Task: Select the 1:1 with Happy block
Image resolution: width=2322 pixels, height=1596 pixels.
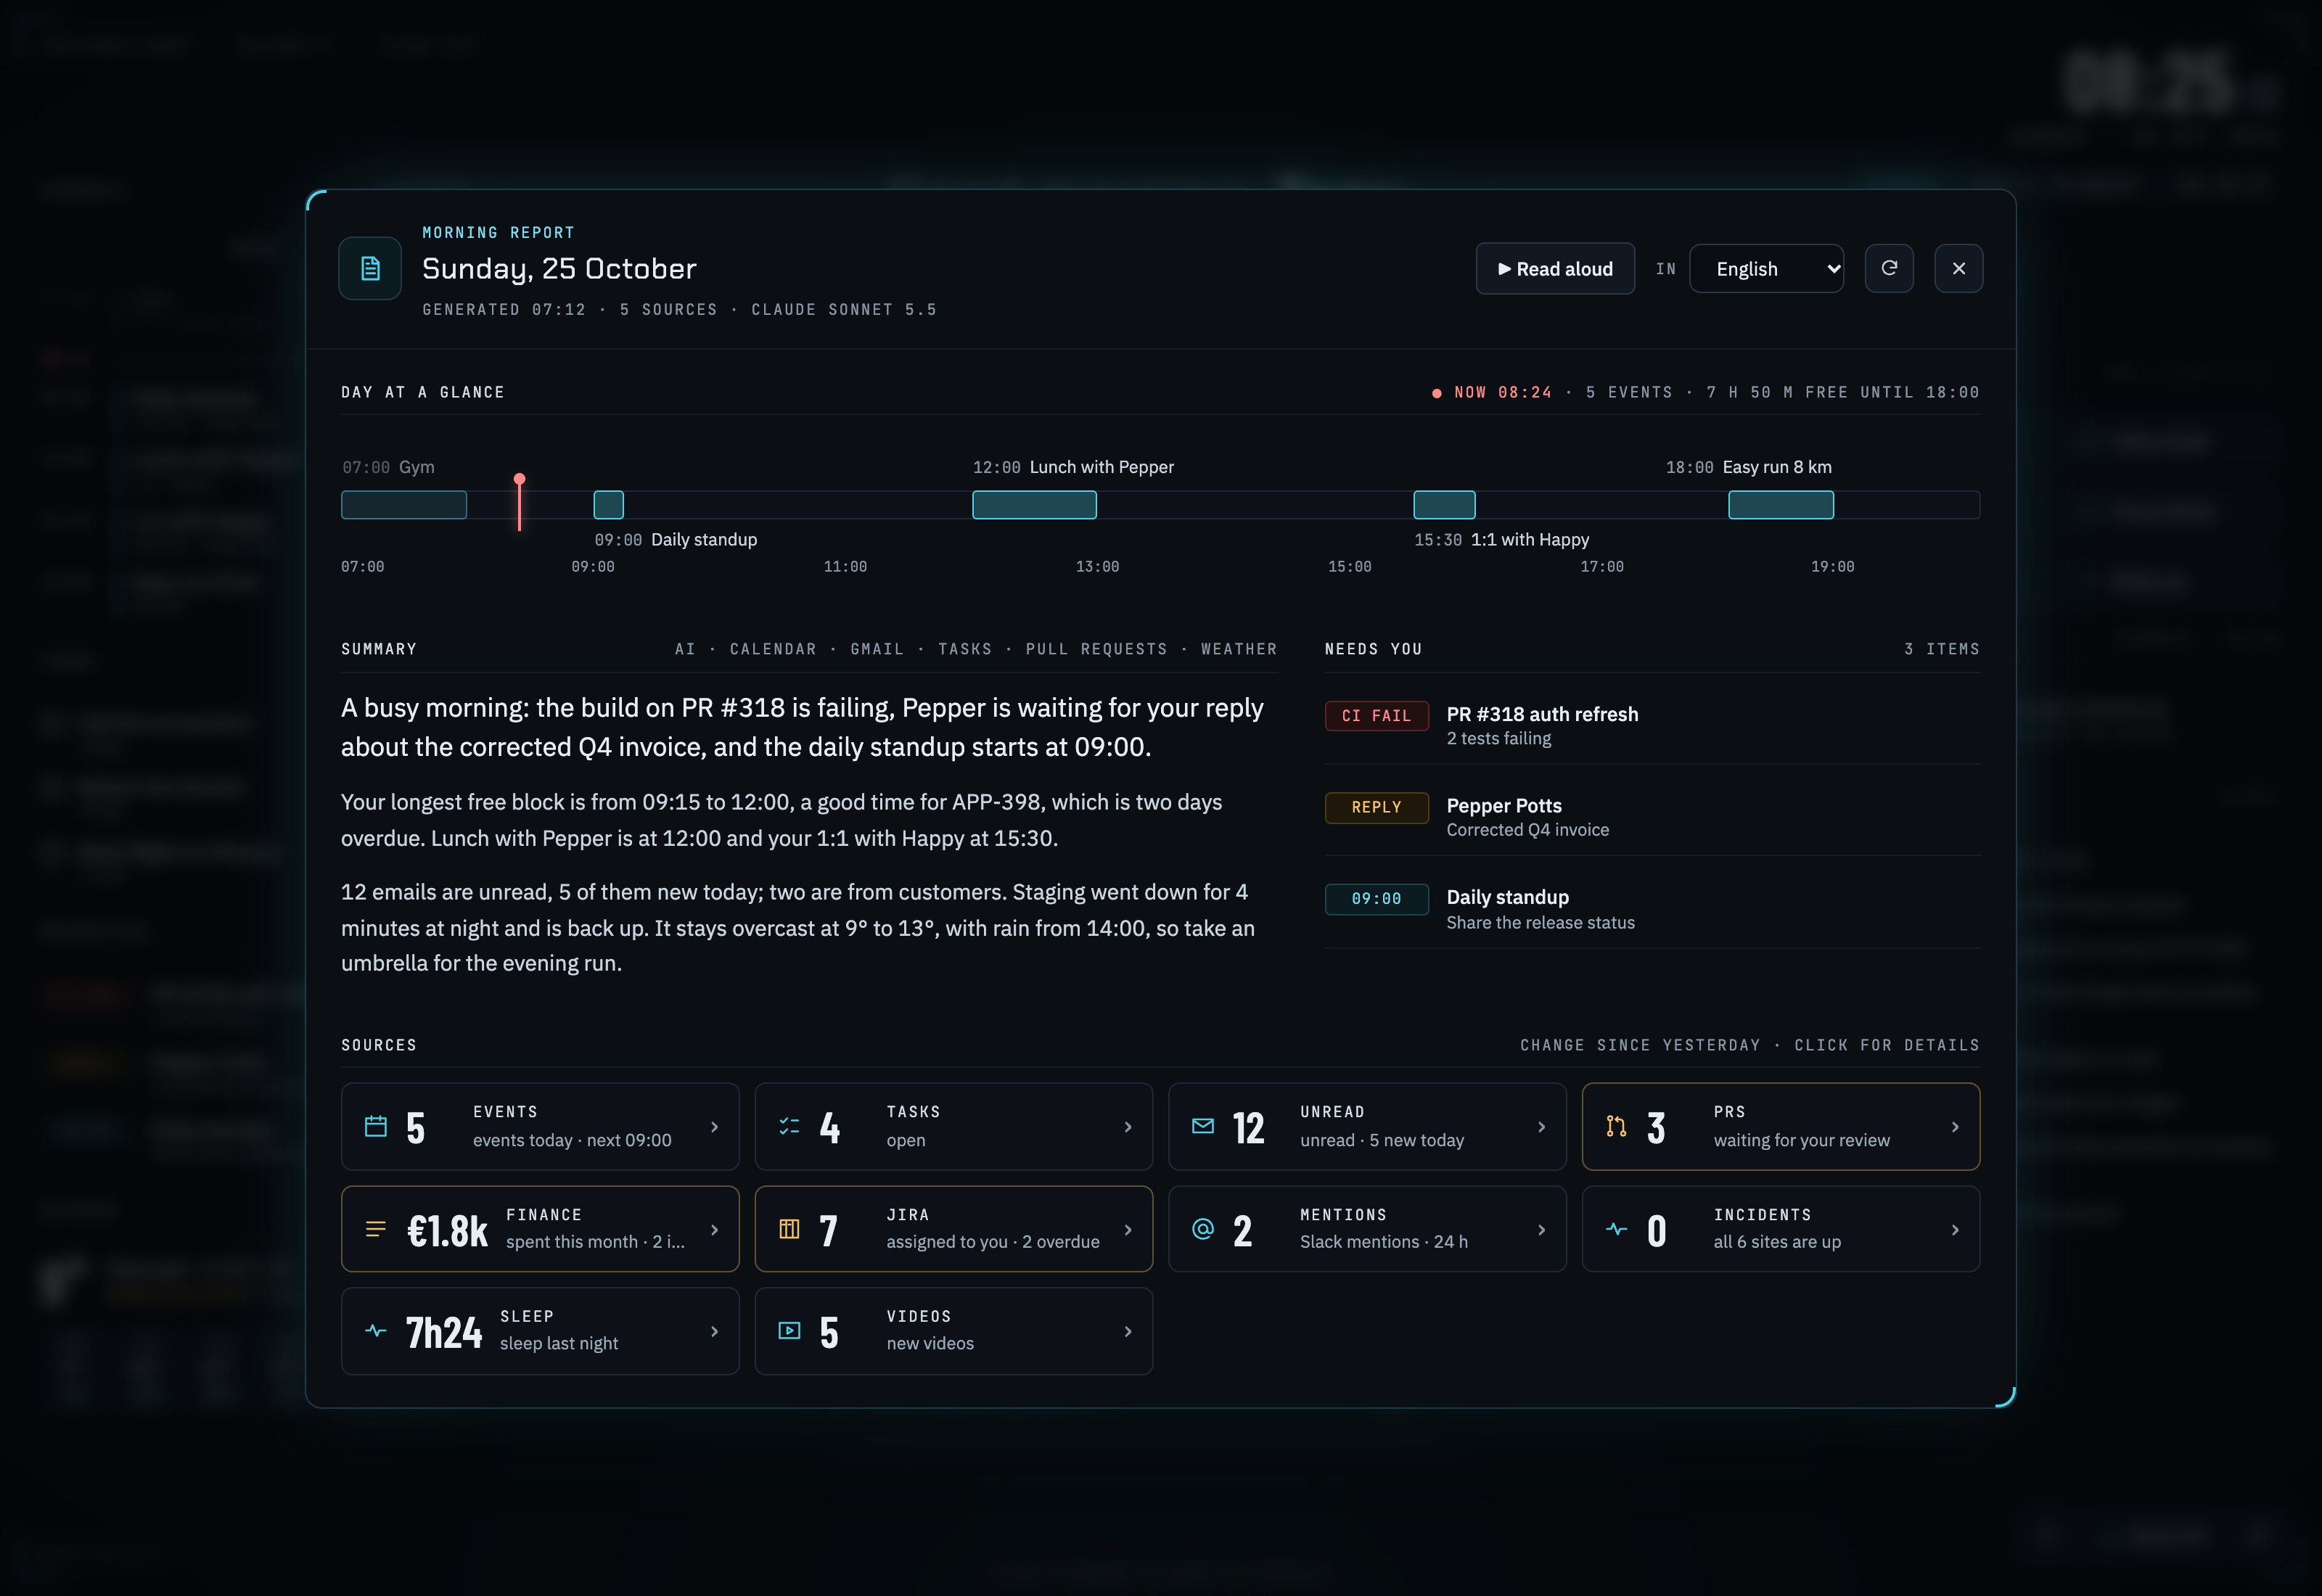Action: pos(1444,505)
